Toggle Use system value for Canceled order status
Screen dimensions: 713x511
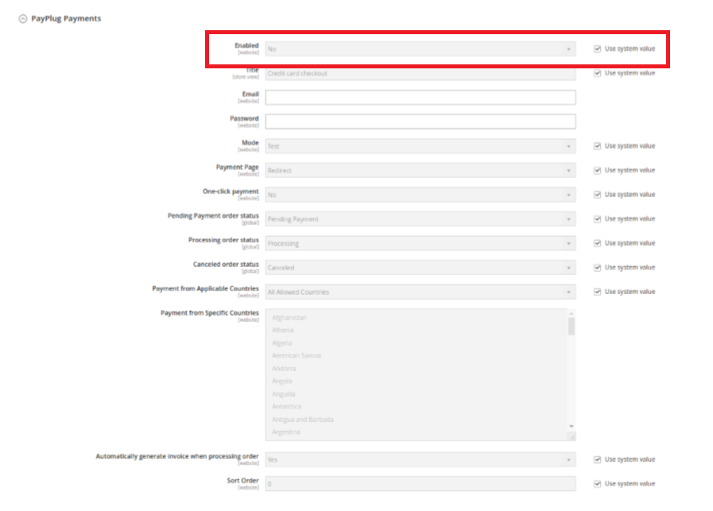coord(598,267)
